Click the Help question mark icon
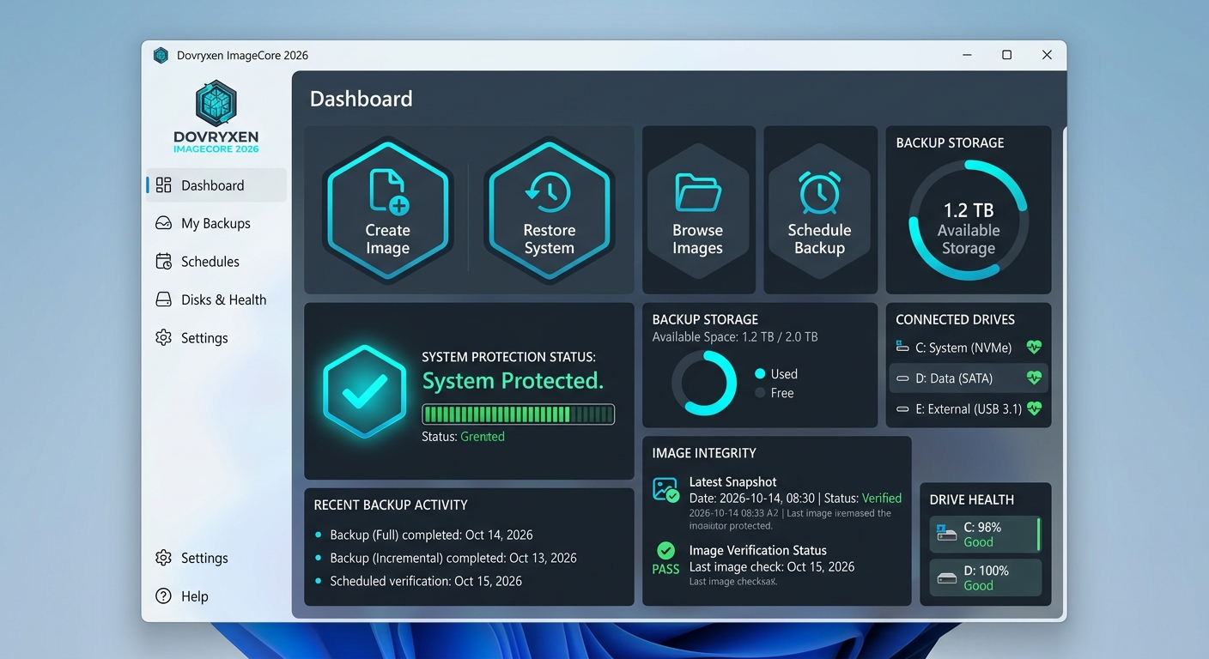Screen dimensions: 1209x659 (163, 596)
